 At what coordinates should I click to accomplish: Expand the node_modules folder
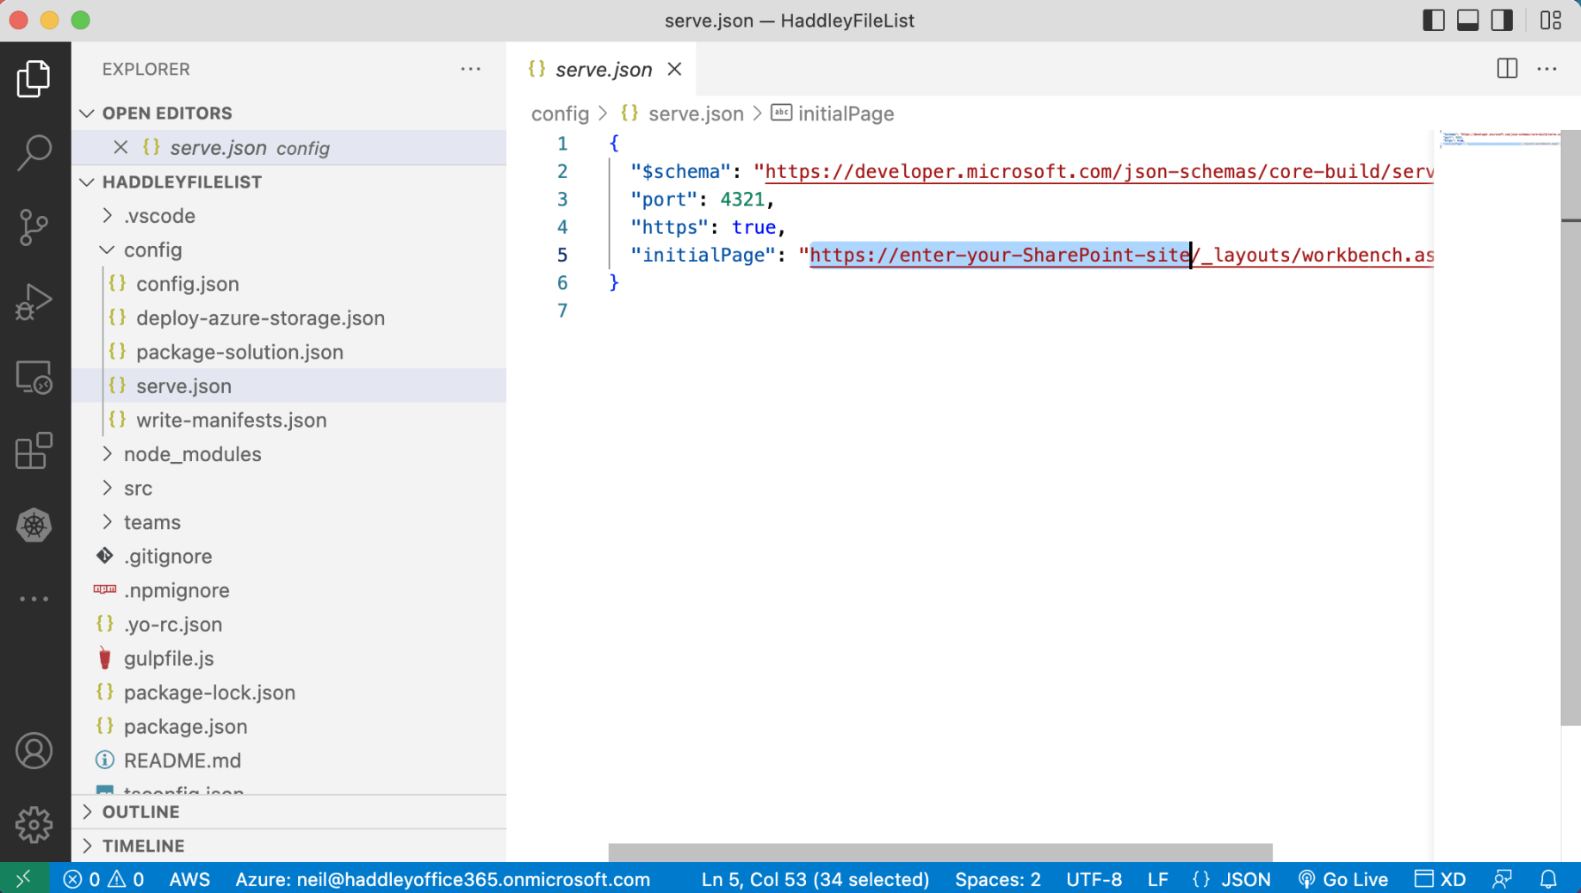coord(192,454)
